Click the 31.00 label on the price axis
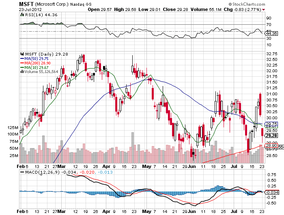The width and height of the screenshot is (284, 215). (x=272, y=94)
